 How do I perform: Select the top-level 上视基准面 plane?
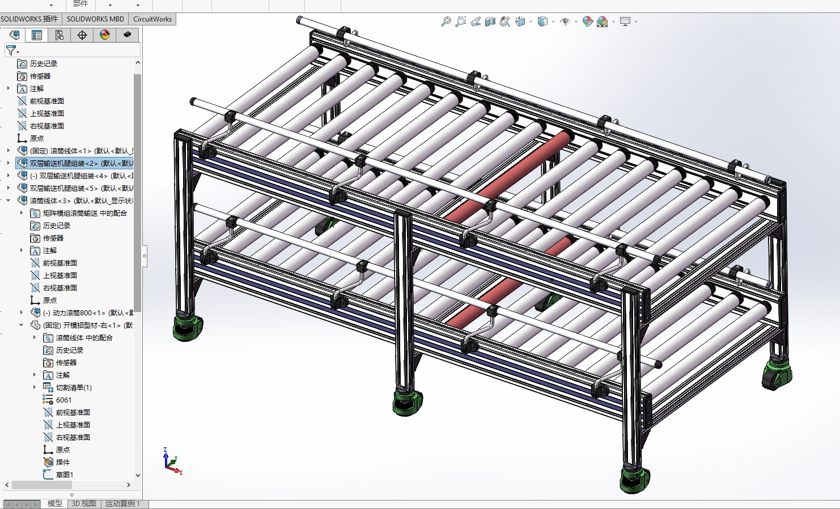[x=41, y=113]
